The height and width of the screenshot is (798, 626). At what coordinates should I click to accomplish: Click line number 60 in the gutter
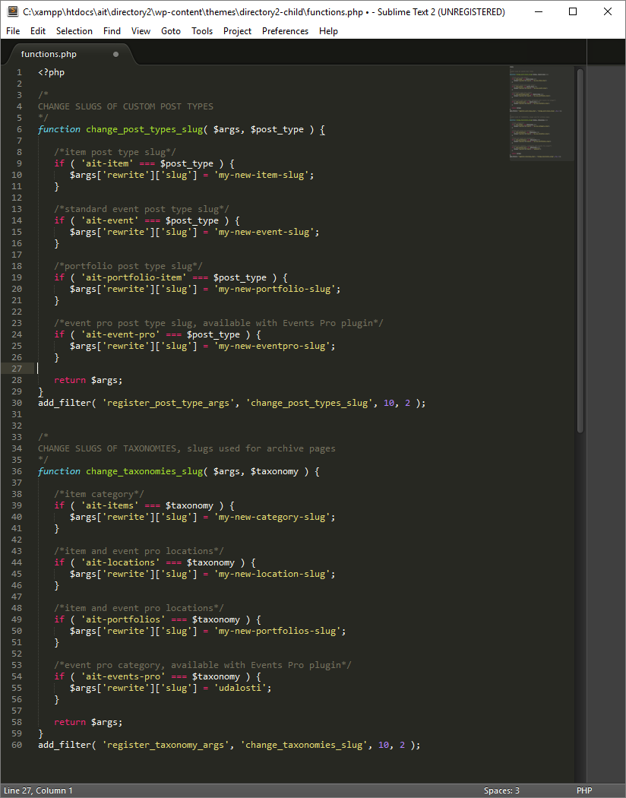(x=17, y=745)
